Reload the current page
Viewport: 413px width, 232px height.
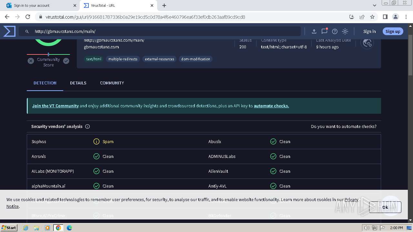(28, 17)
